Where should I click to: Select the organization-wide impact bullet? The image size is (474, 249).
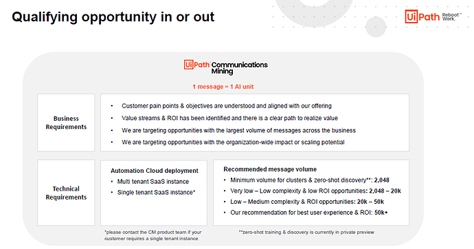pos(233,142)
